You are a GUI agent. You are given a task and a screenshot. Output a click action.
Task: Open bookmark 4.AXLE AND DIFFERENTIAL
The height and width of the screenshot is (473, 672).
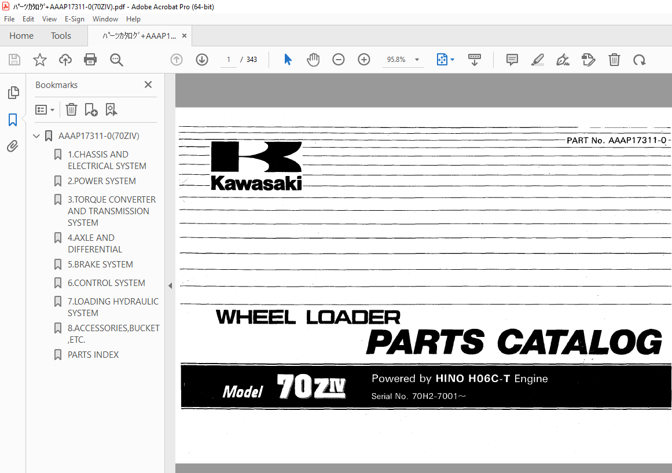click(95, 243)
